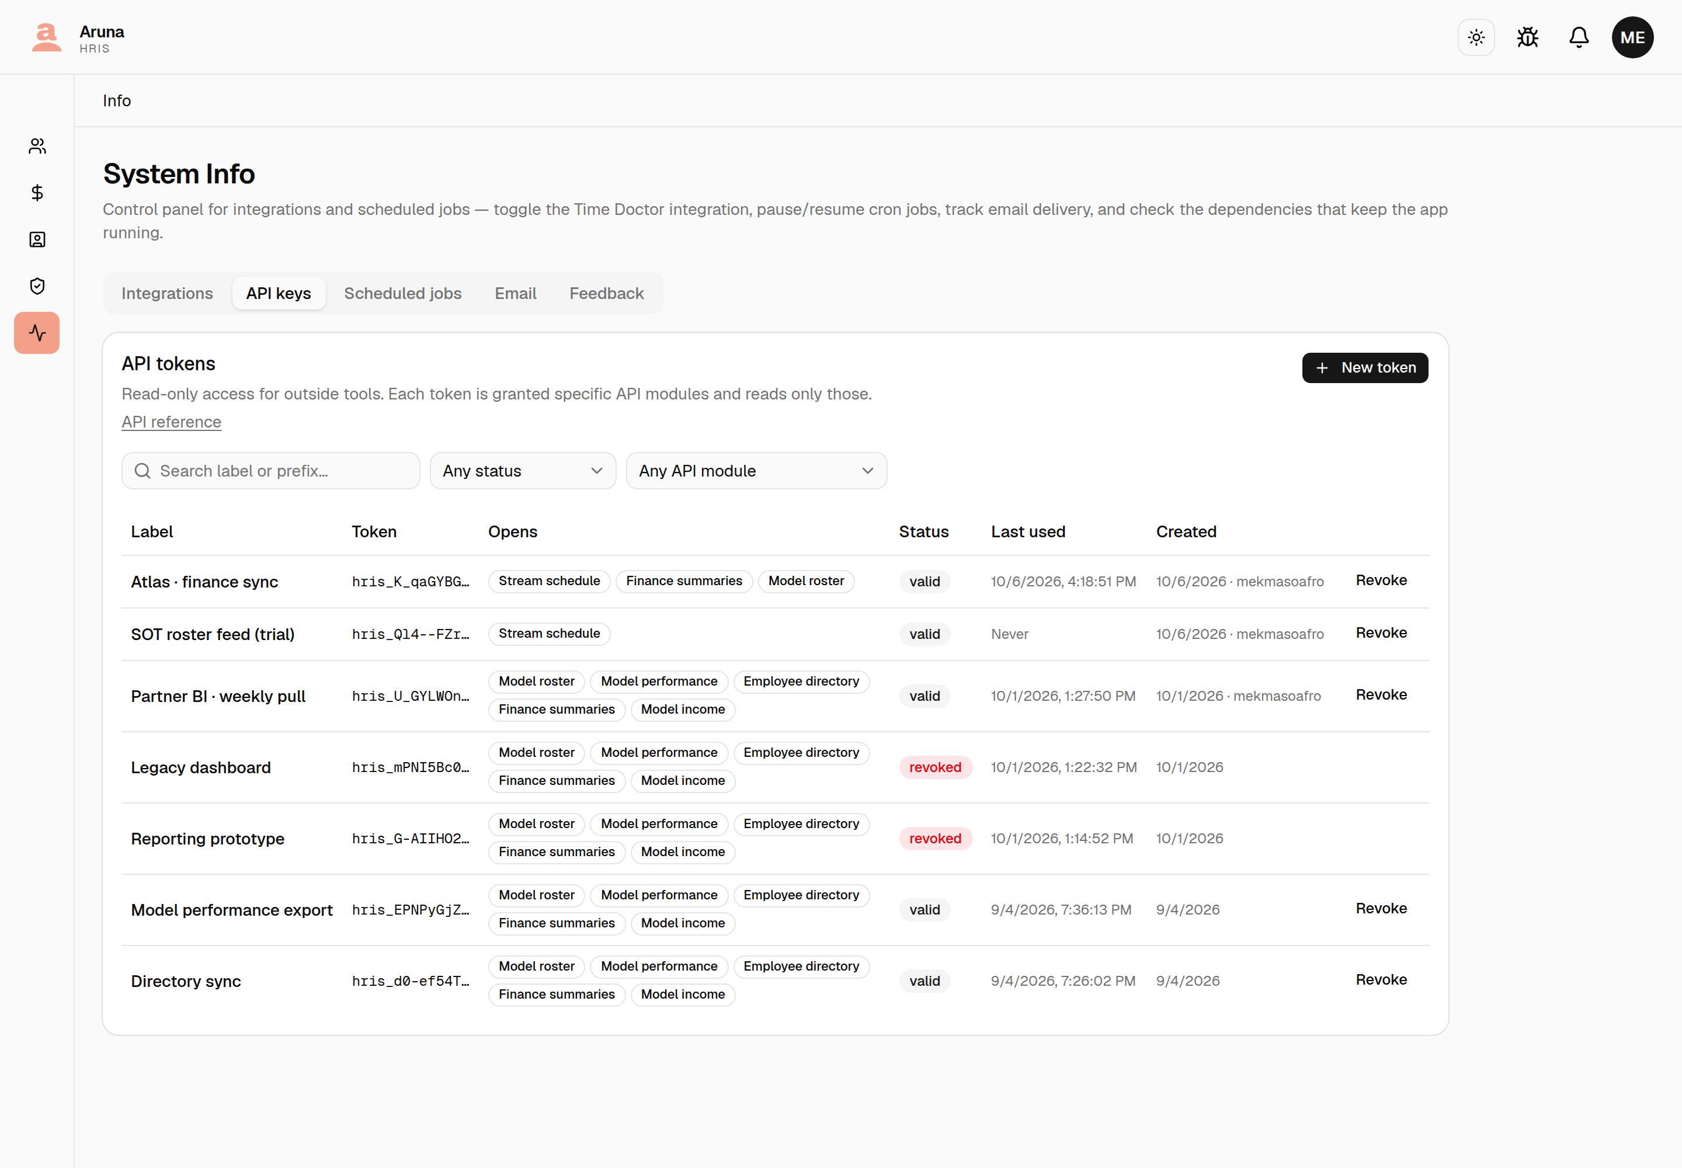Click token hris_K_qaGYBG… cell
This screenshot has height=1168, width=1682.
[411, 582]
